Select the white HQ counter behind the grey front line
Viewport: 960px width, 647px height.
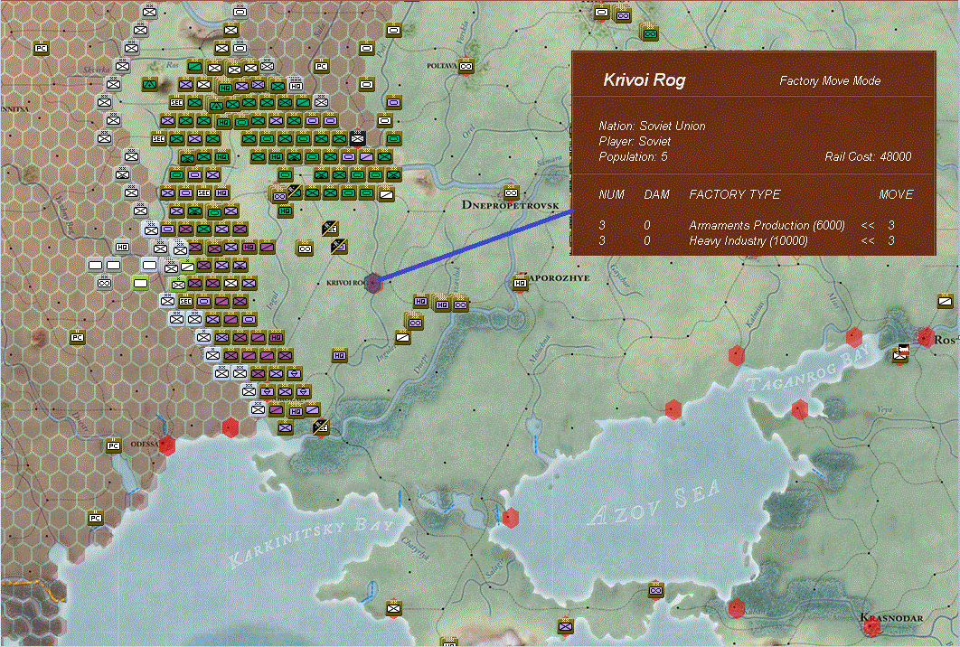pyautogui.click(x=122, y=247)
